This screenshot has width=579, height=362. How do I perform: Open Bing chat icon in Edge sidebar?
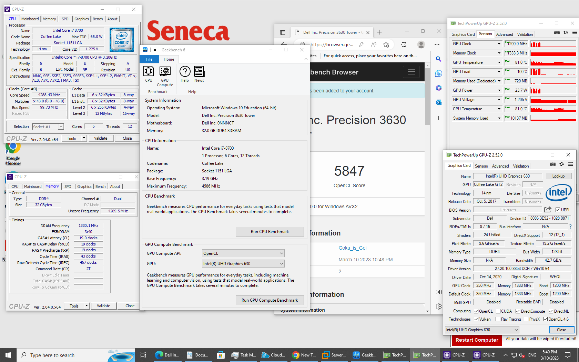click(438, 73)
